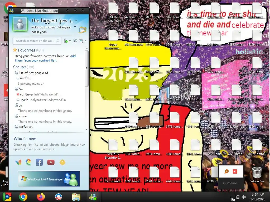
Task: Click the Add a contact icon
Action: (x=66, y=41)
